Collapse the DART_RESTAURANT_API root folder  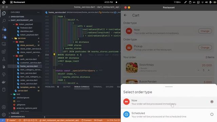pyautogui.click(x=22, y=20)
